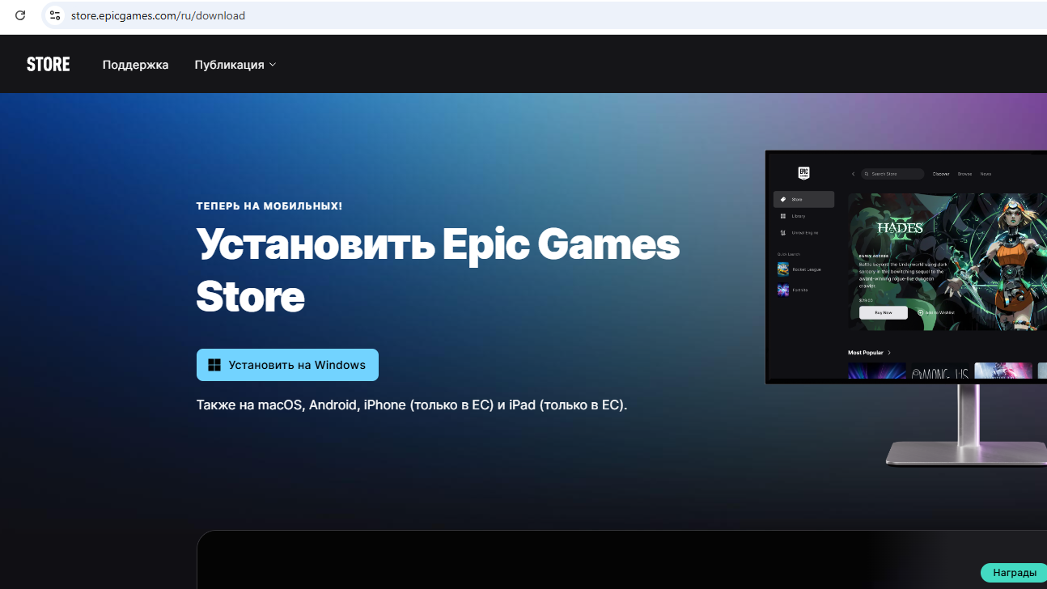Open the Поддержка link in the top navigation
This screenshot has width=1047, height=589.
coord(135,65)
